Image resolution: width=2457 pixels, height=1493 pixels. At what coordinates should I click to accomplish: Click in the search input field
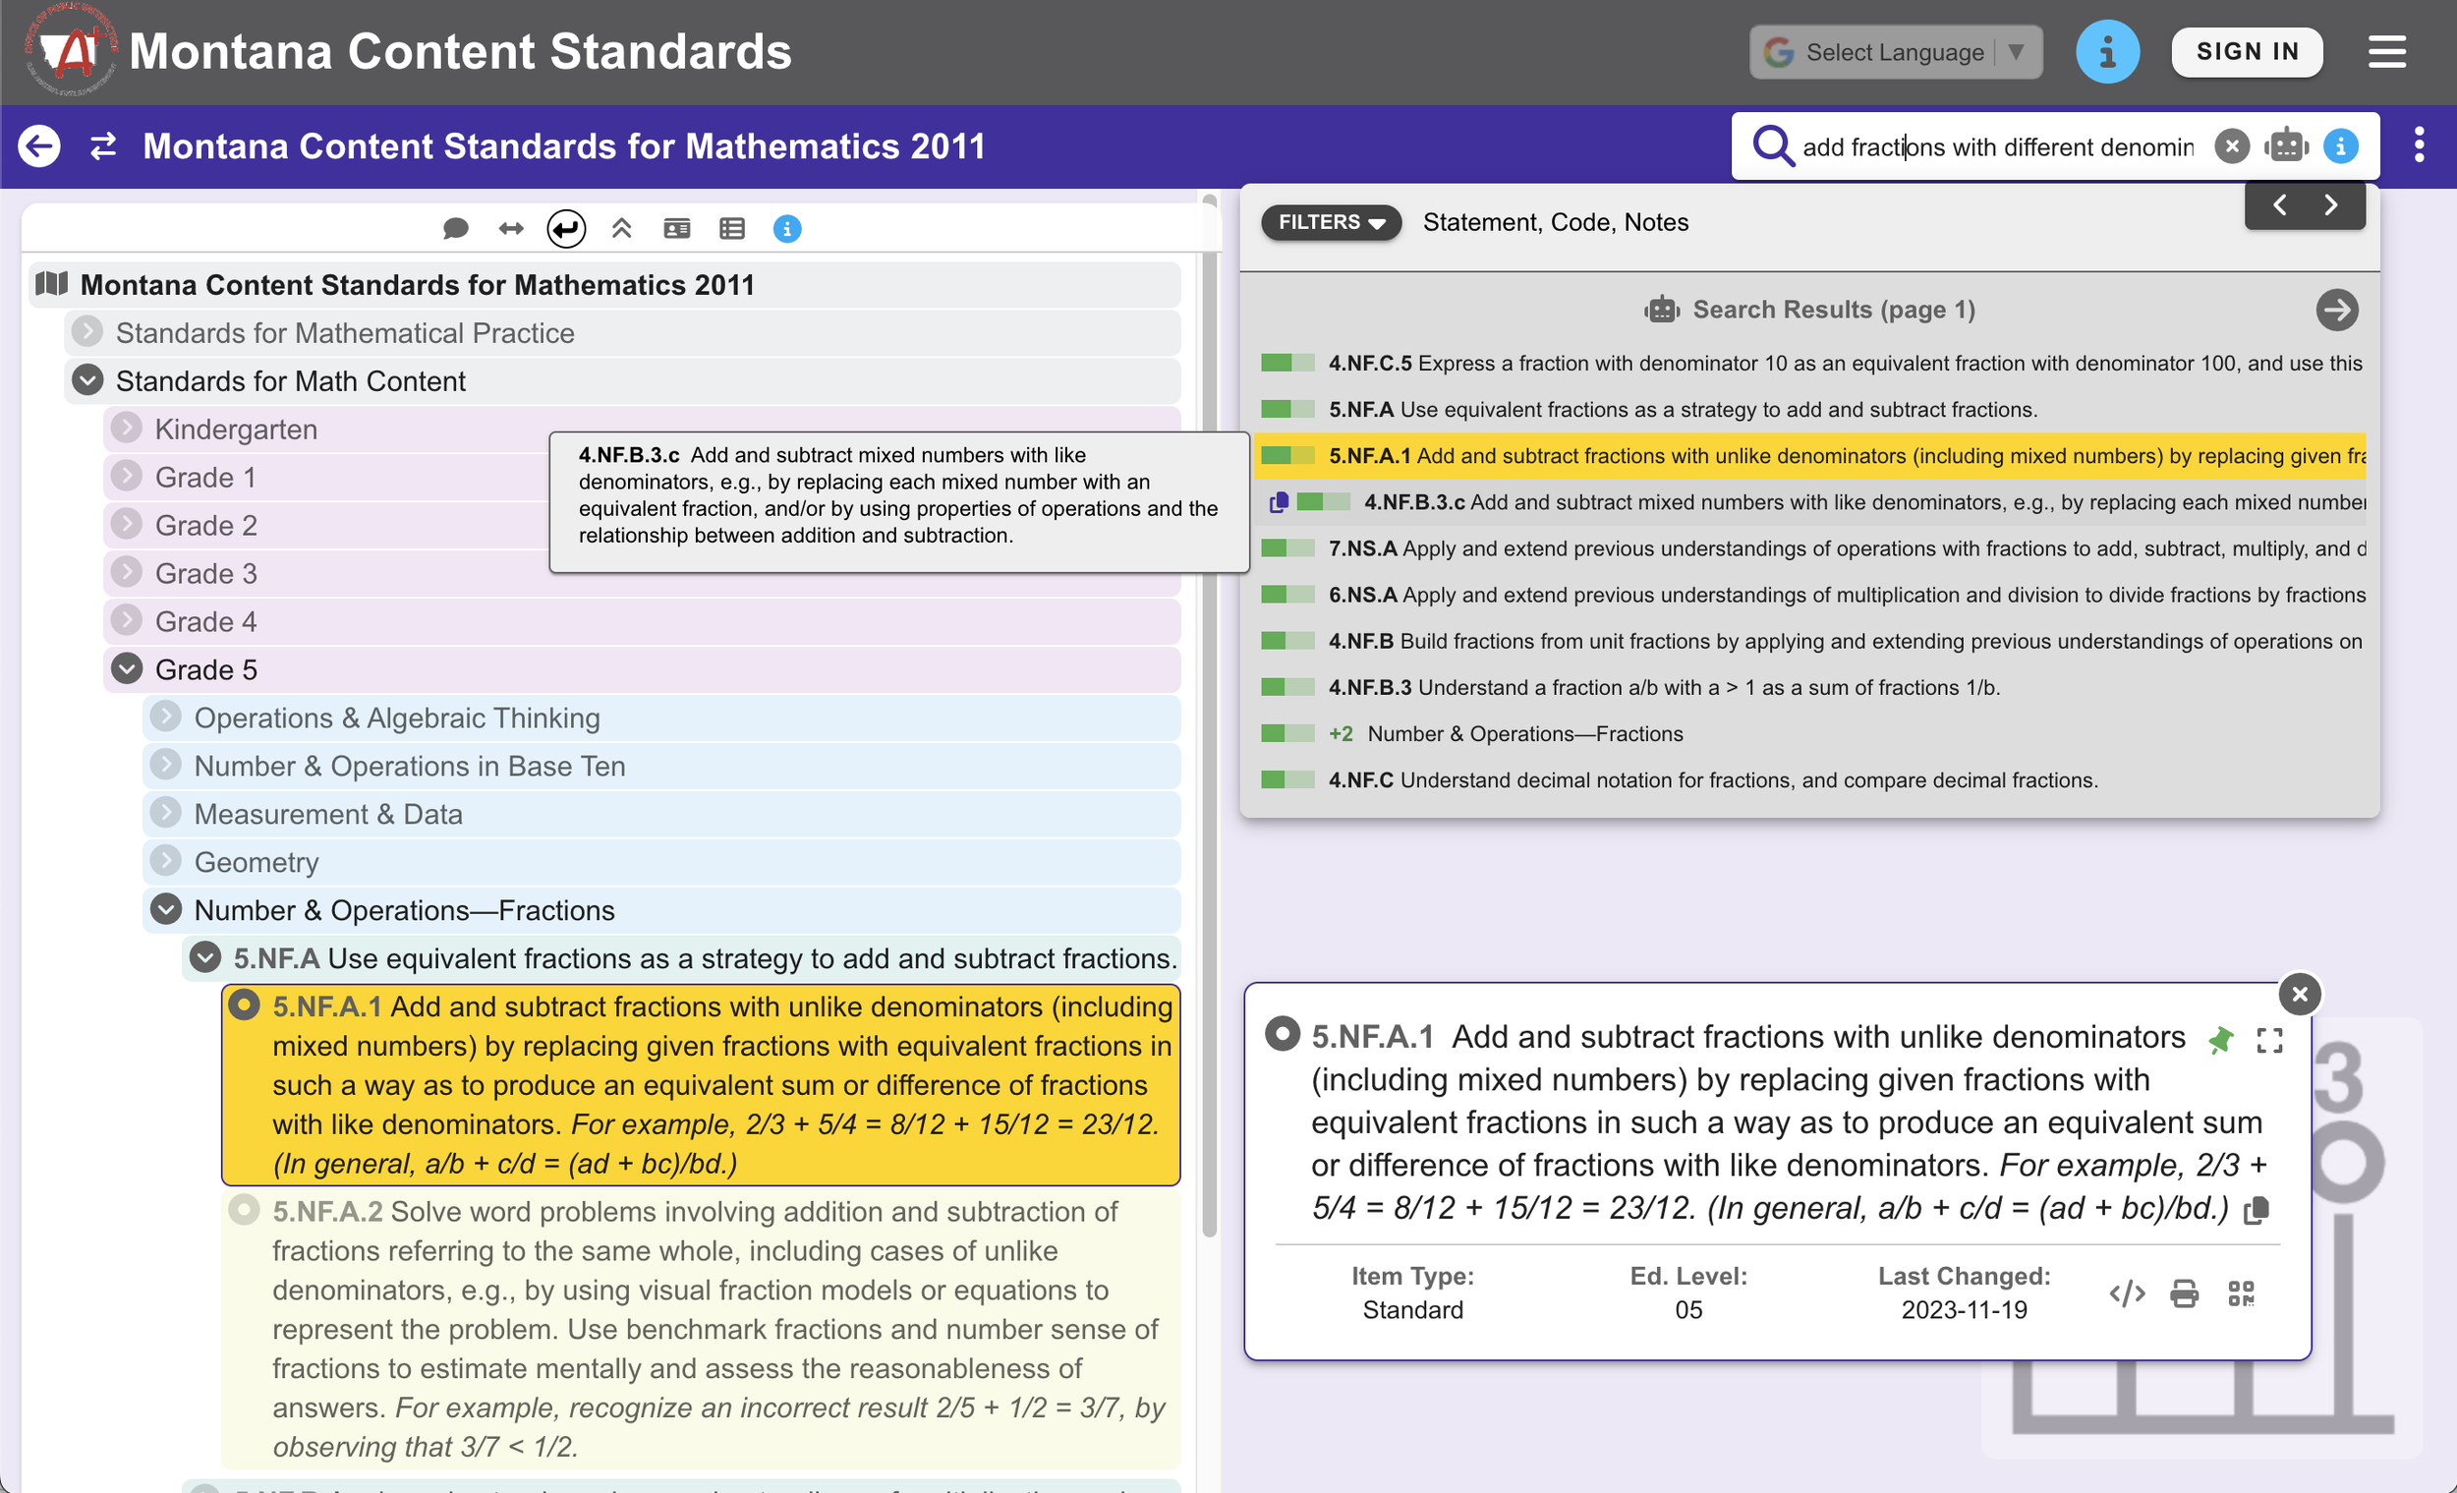coord(1999,147)
